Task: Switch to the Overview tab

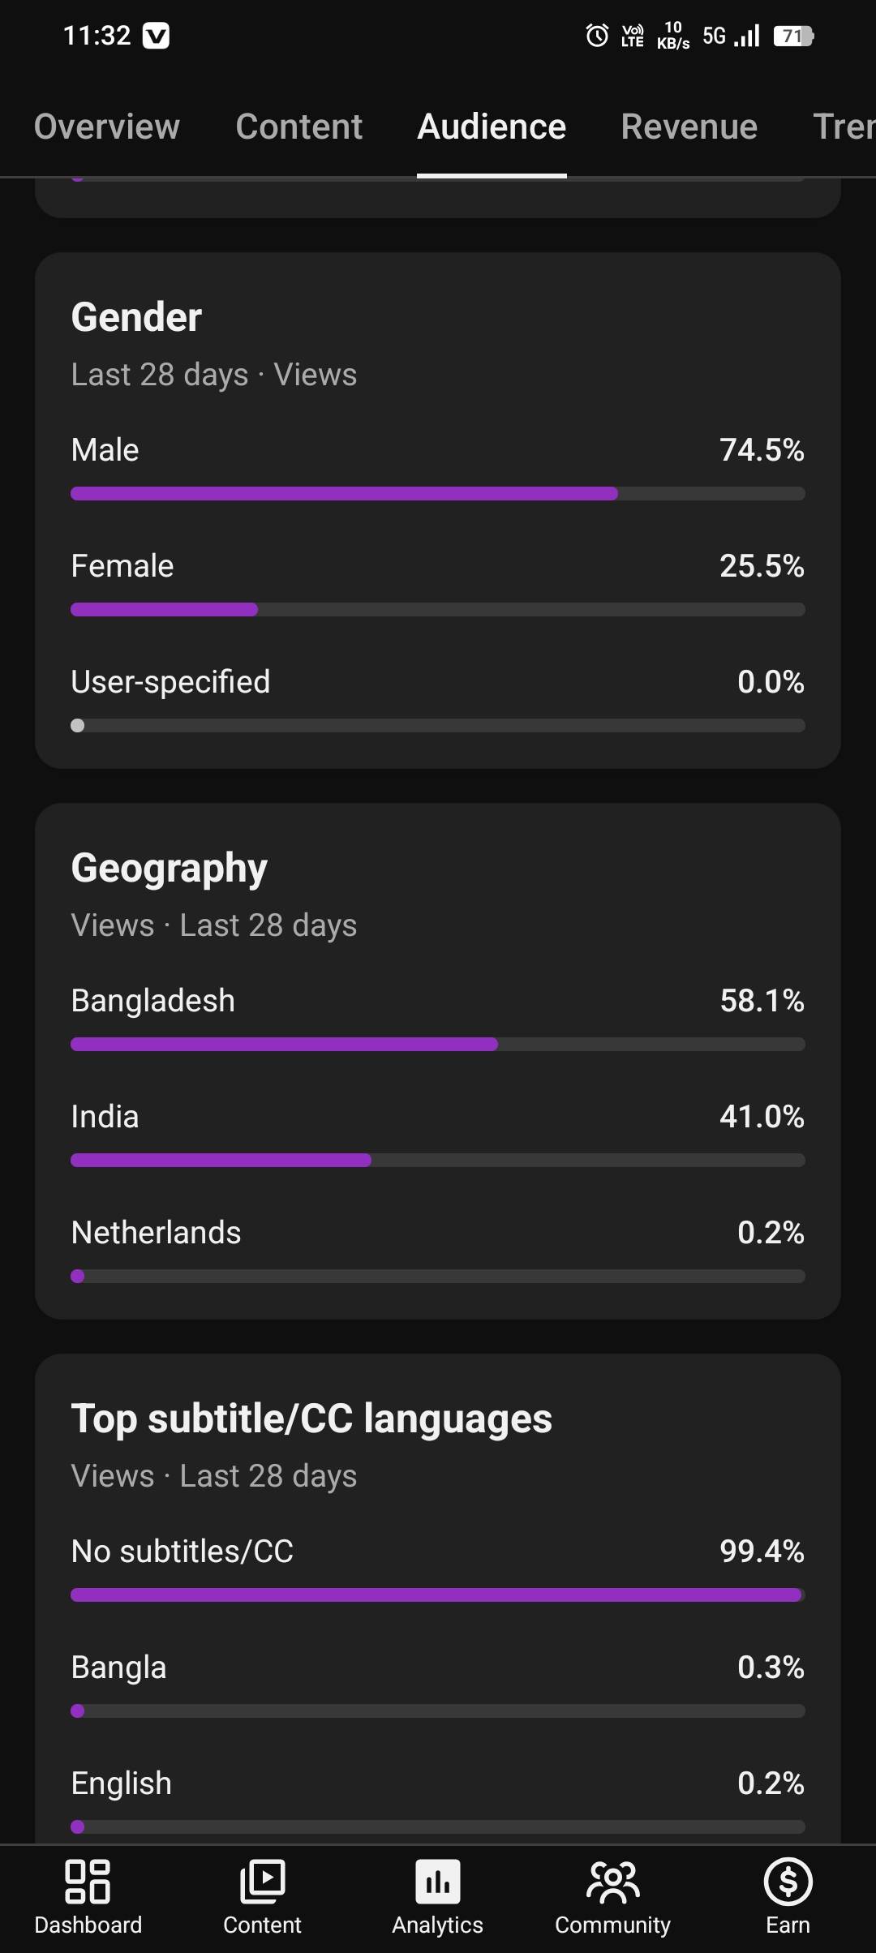Action: click(x=107, y=127)
